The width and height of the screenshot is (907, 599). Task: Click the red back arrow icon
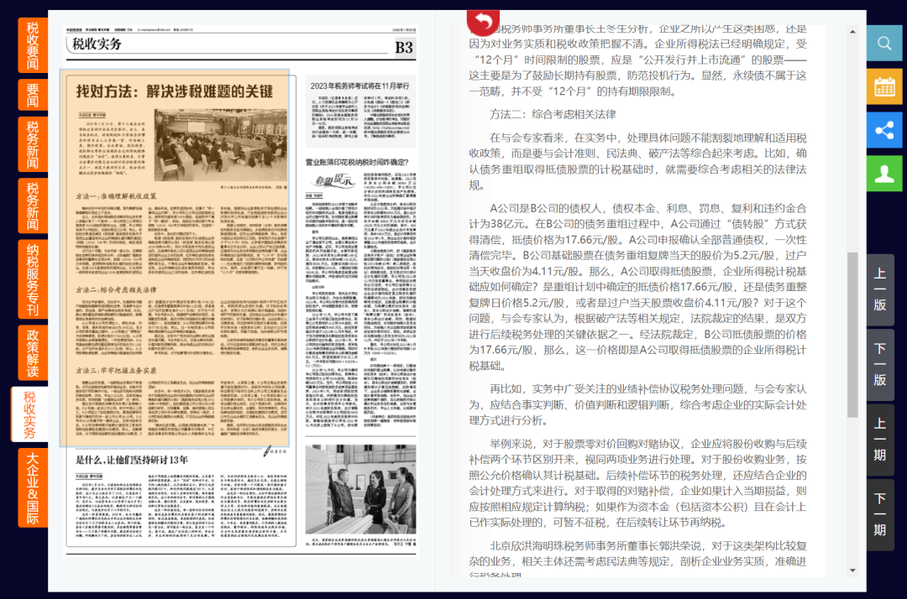coord(483,21)
